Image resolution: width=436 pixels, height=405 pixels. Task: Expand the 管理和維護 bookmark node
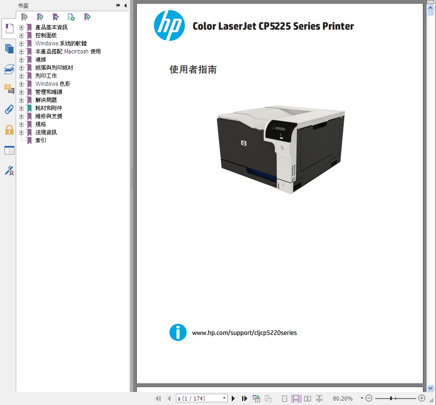22,92
